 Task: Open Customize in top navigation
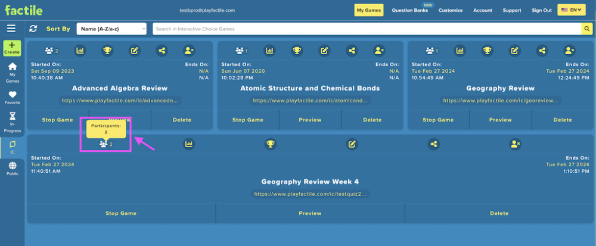[451, 10]
